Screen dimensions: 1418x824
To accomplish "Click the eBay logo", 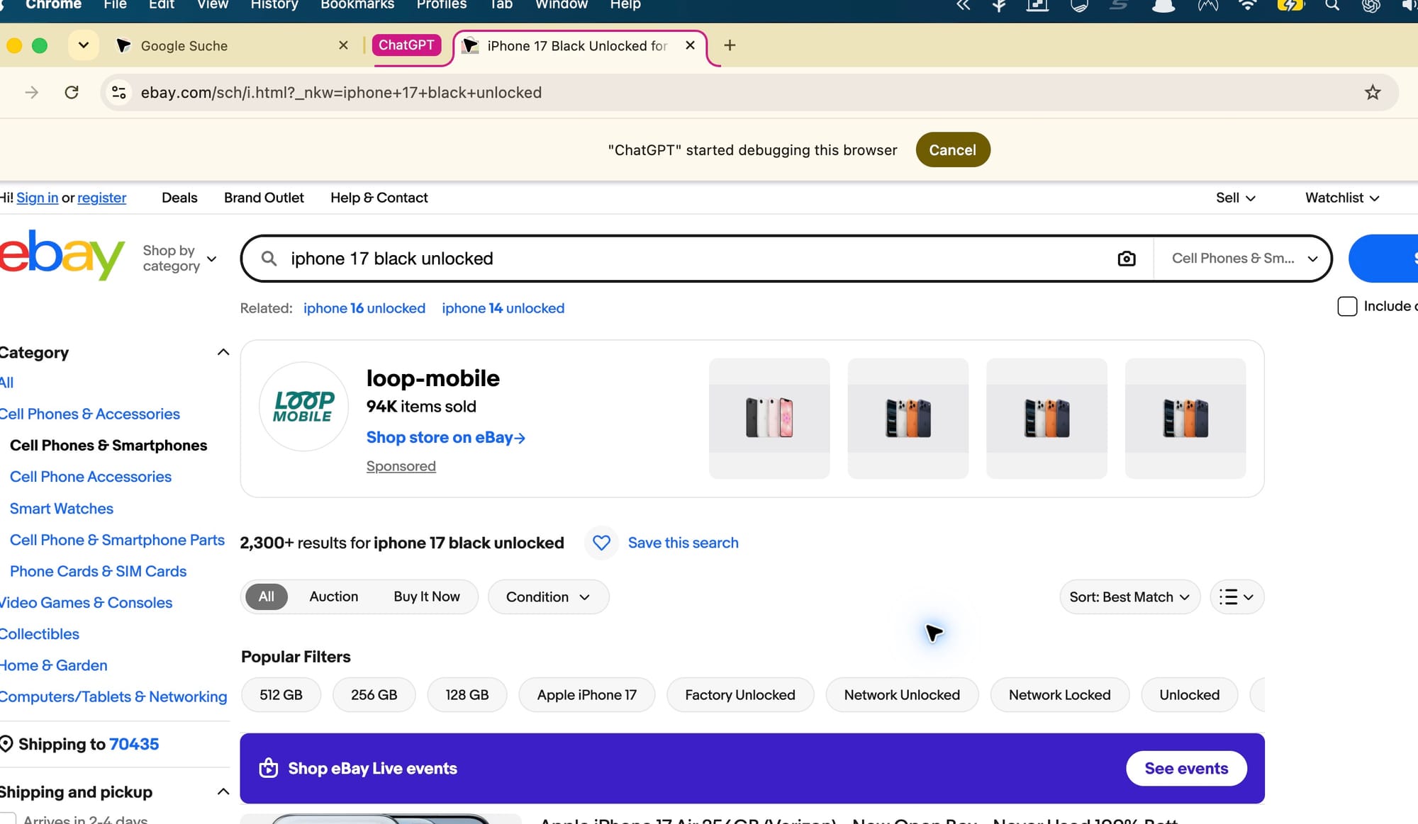I will [x=62, y=255].
